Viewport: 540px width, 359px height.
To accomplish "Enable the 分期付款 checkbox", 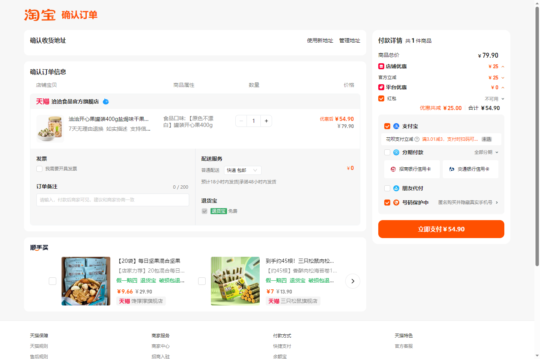I will (x=387, y=152).
